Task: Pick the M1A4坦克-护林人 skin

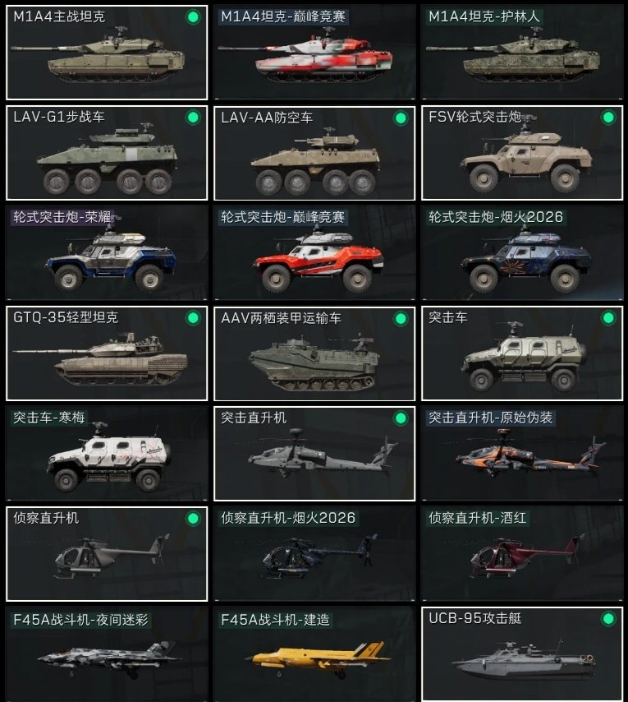Action: click(x=522, y=53)
